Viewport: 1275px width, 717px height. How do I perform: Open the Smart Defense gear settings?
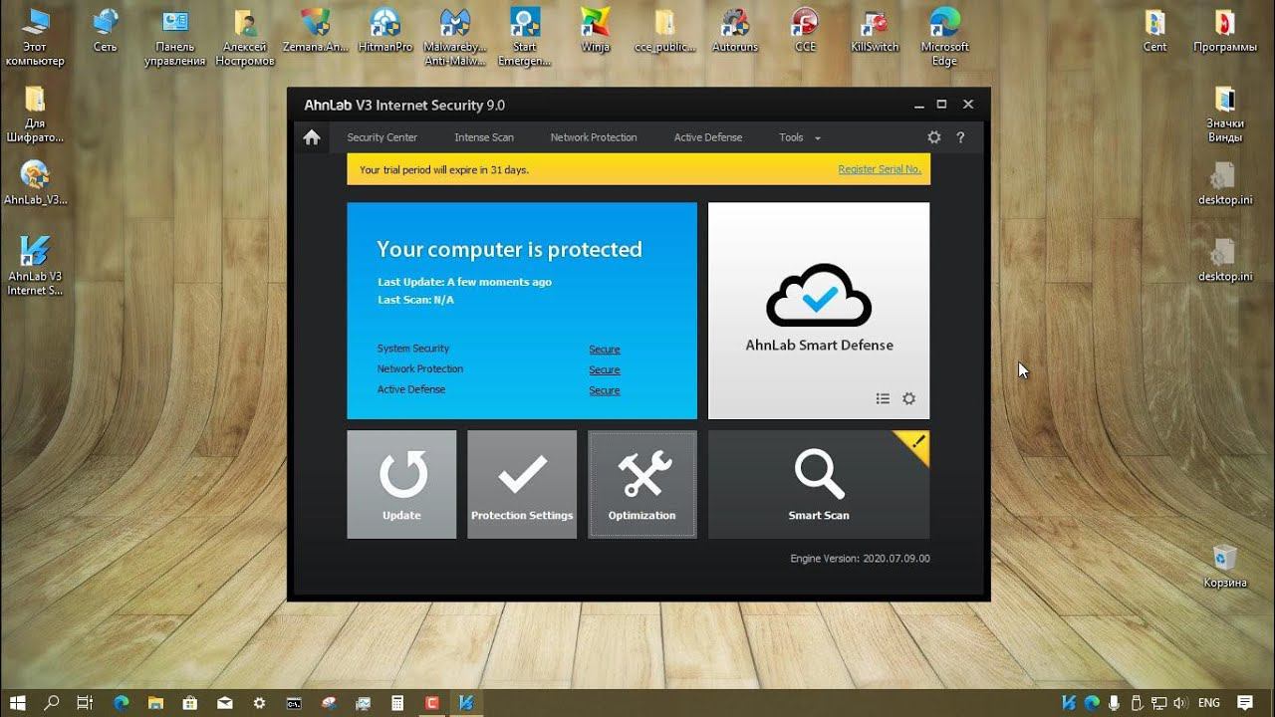point(908,398)
